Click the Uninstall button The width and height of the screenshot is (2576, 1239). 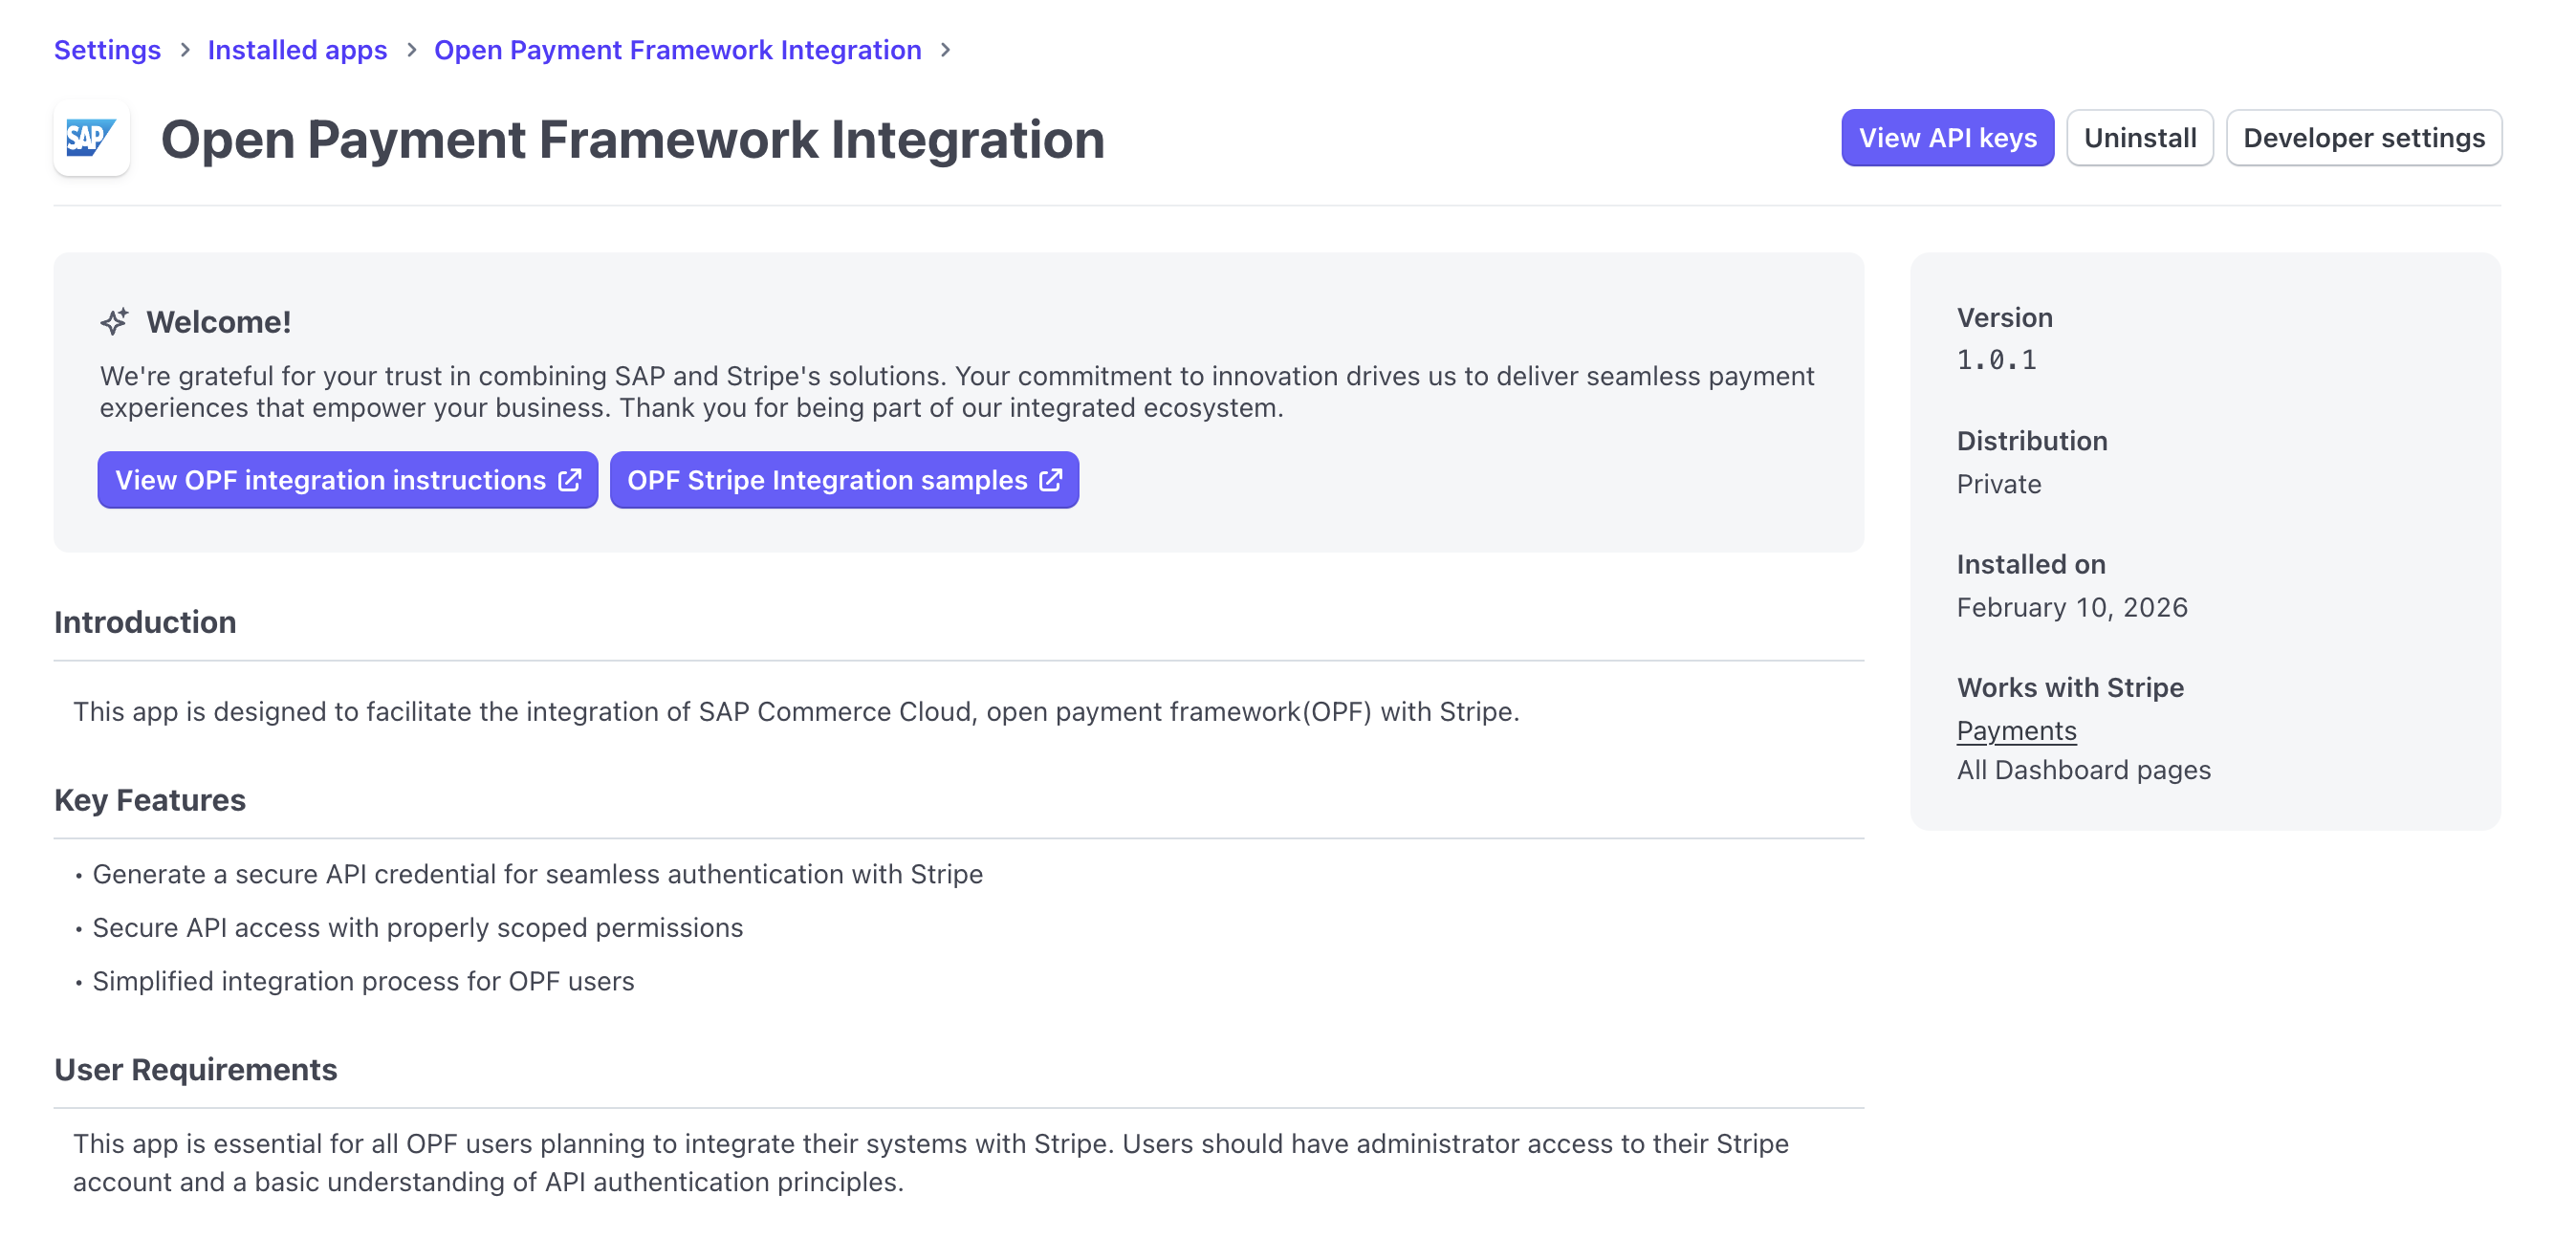click(x=2140, y=138)
